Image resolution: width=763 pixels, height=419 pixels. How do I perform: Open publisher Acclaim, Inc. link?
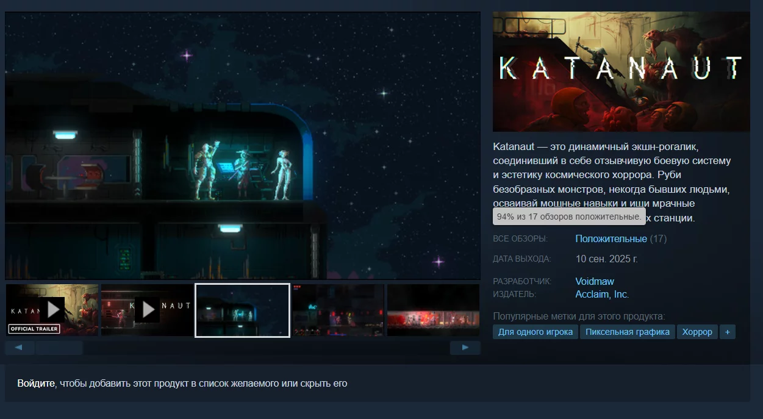coord(602,294)
